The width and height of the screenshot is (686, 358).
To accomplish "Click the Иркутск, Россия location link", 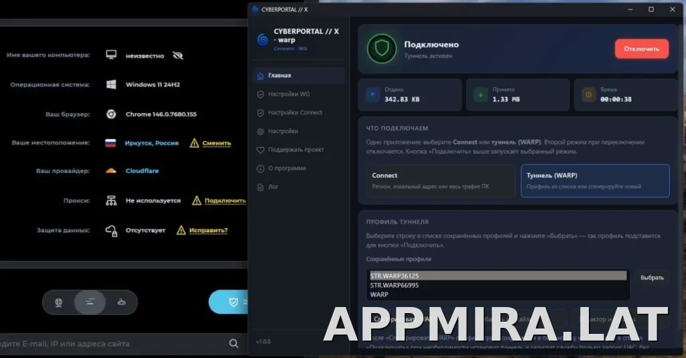I will pos(151,143).
